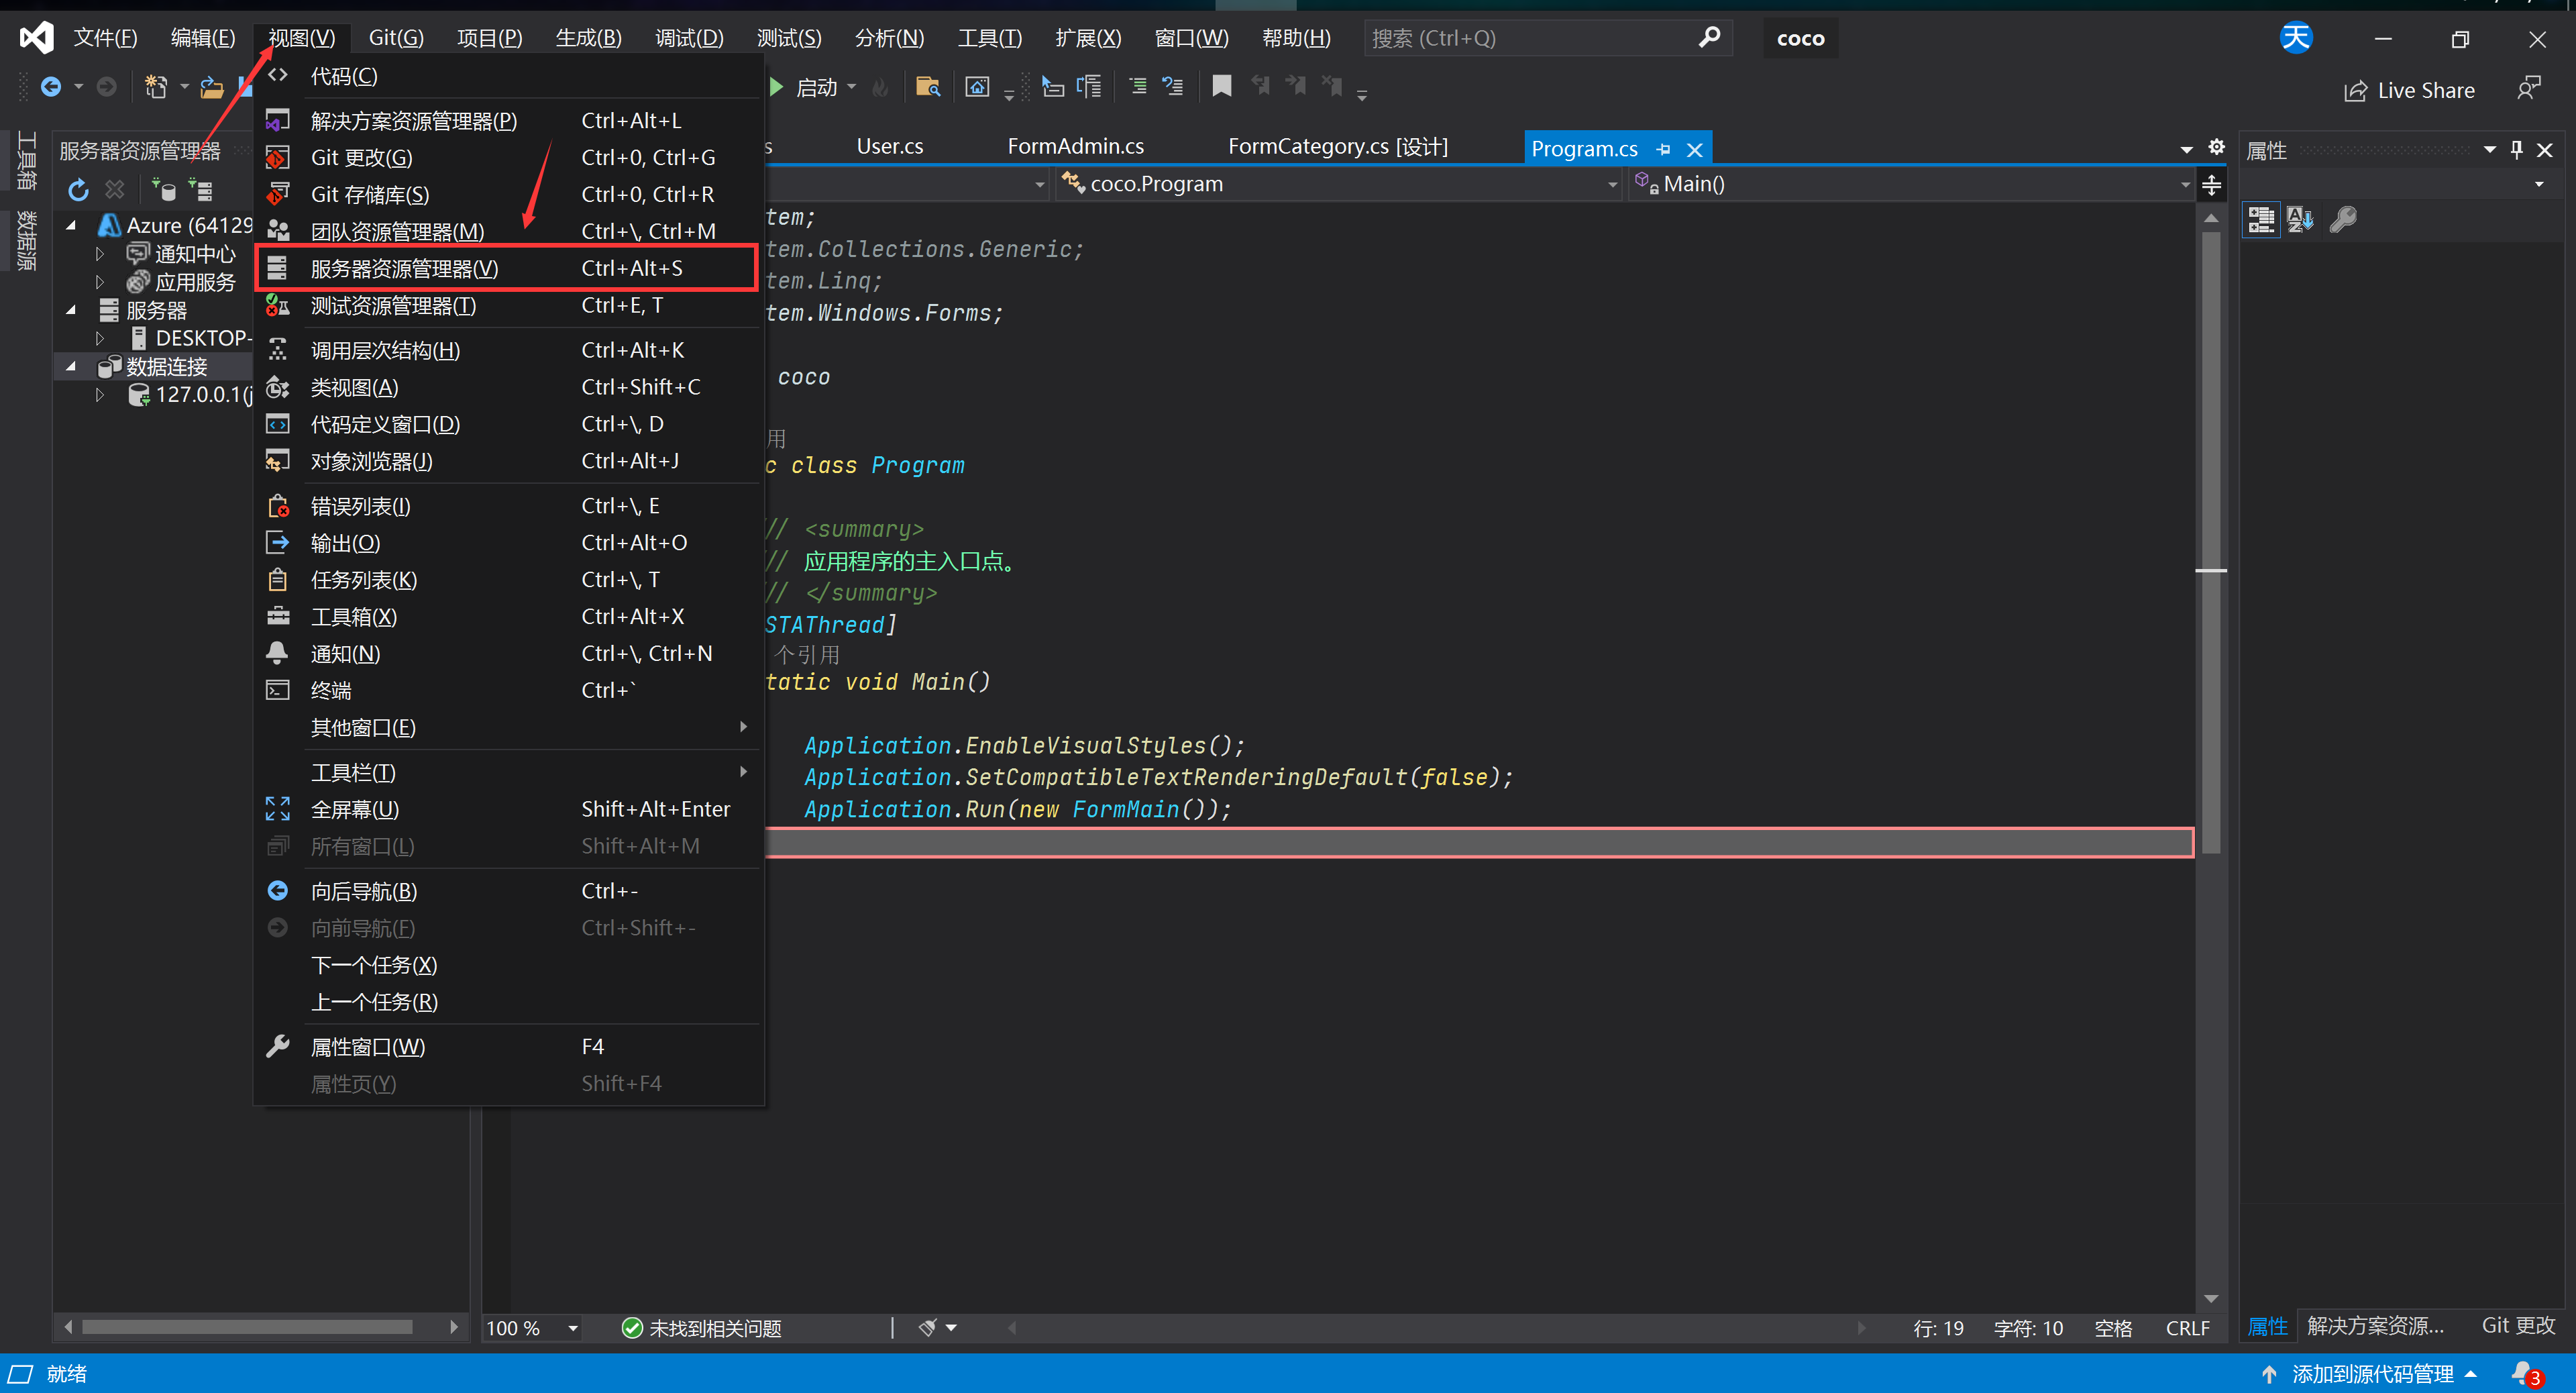Click the bookmark toggle toolbar icon

[1221, 87]
